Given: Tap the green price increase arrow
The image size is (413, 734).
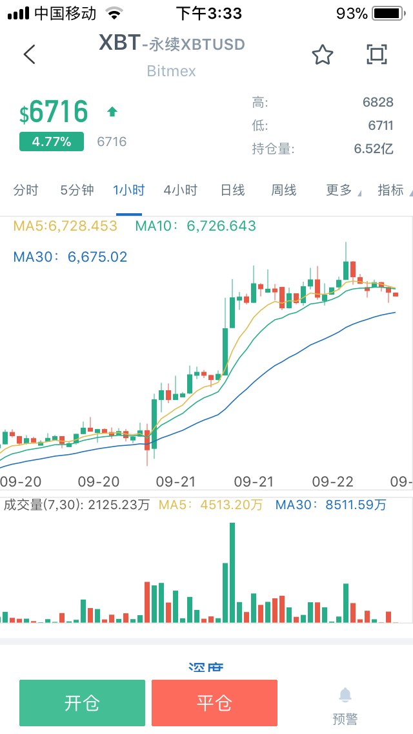Looking at the screenshot, I should pos(112,111).
